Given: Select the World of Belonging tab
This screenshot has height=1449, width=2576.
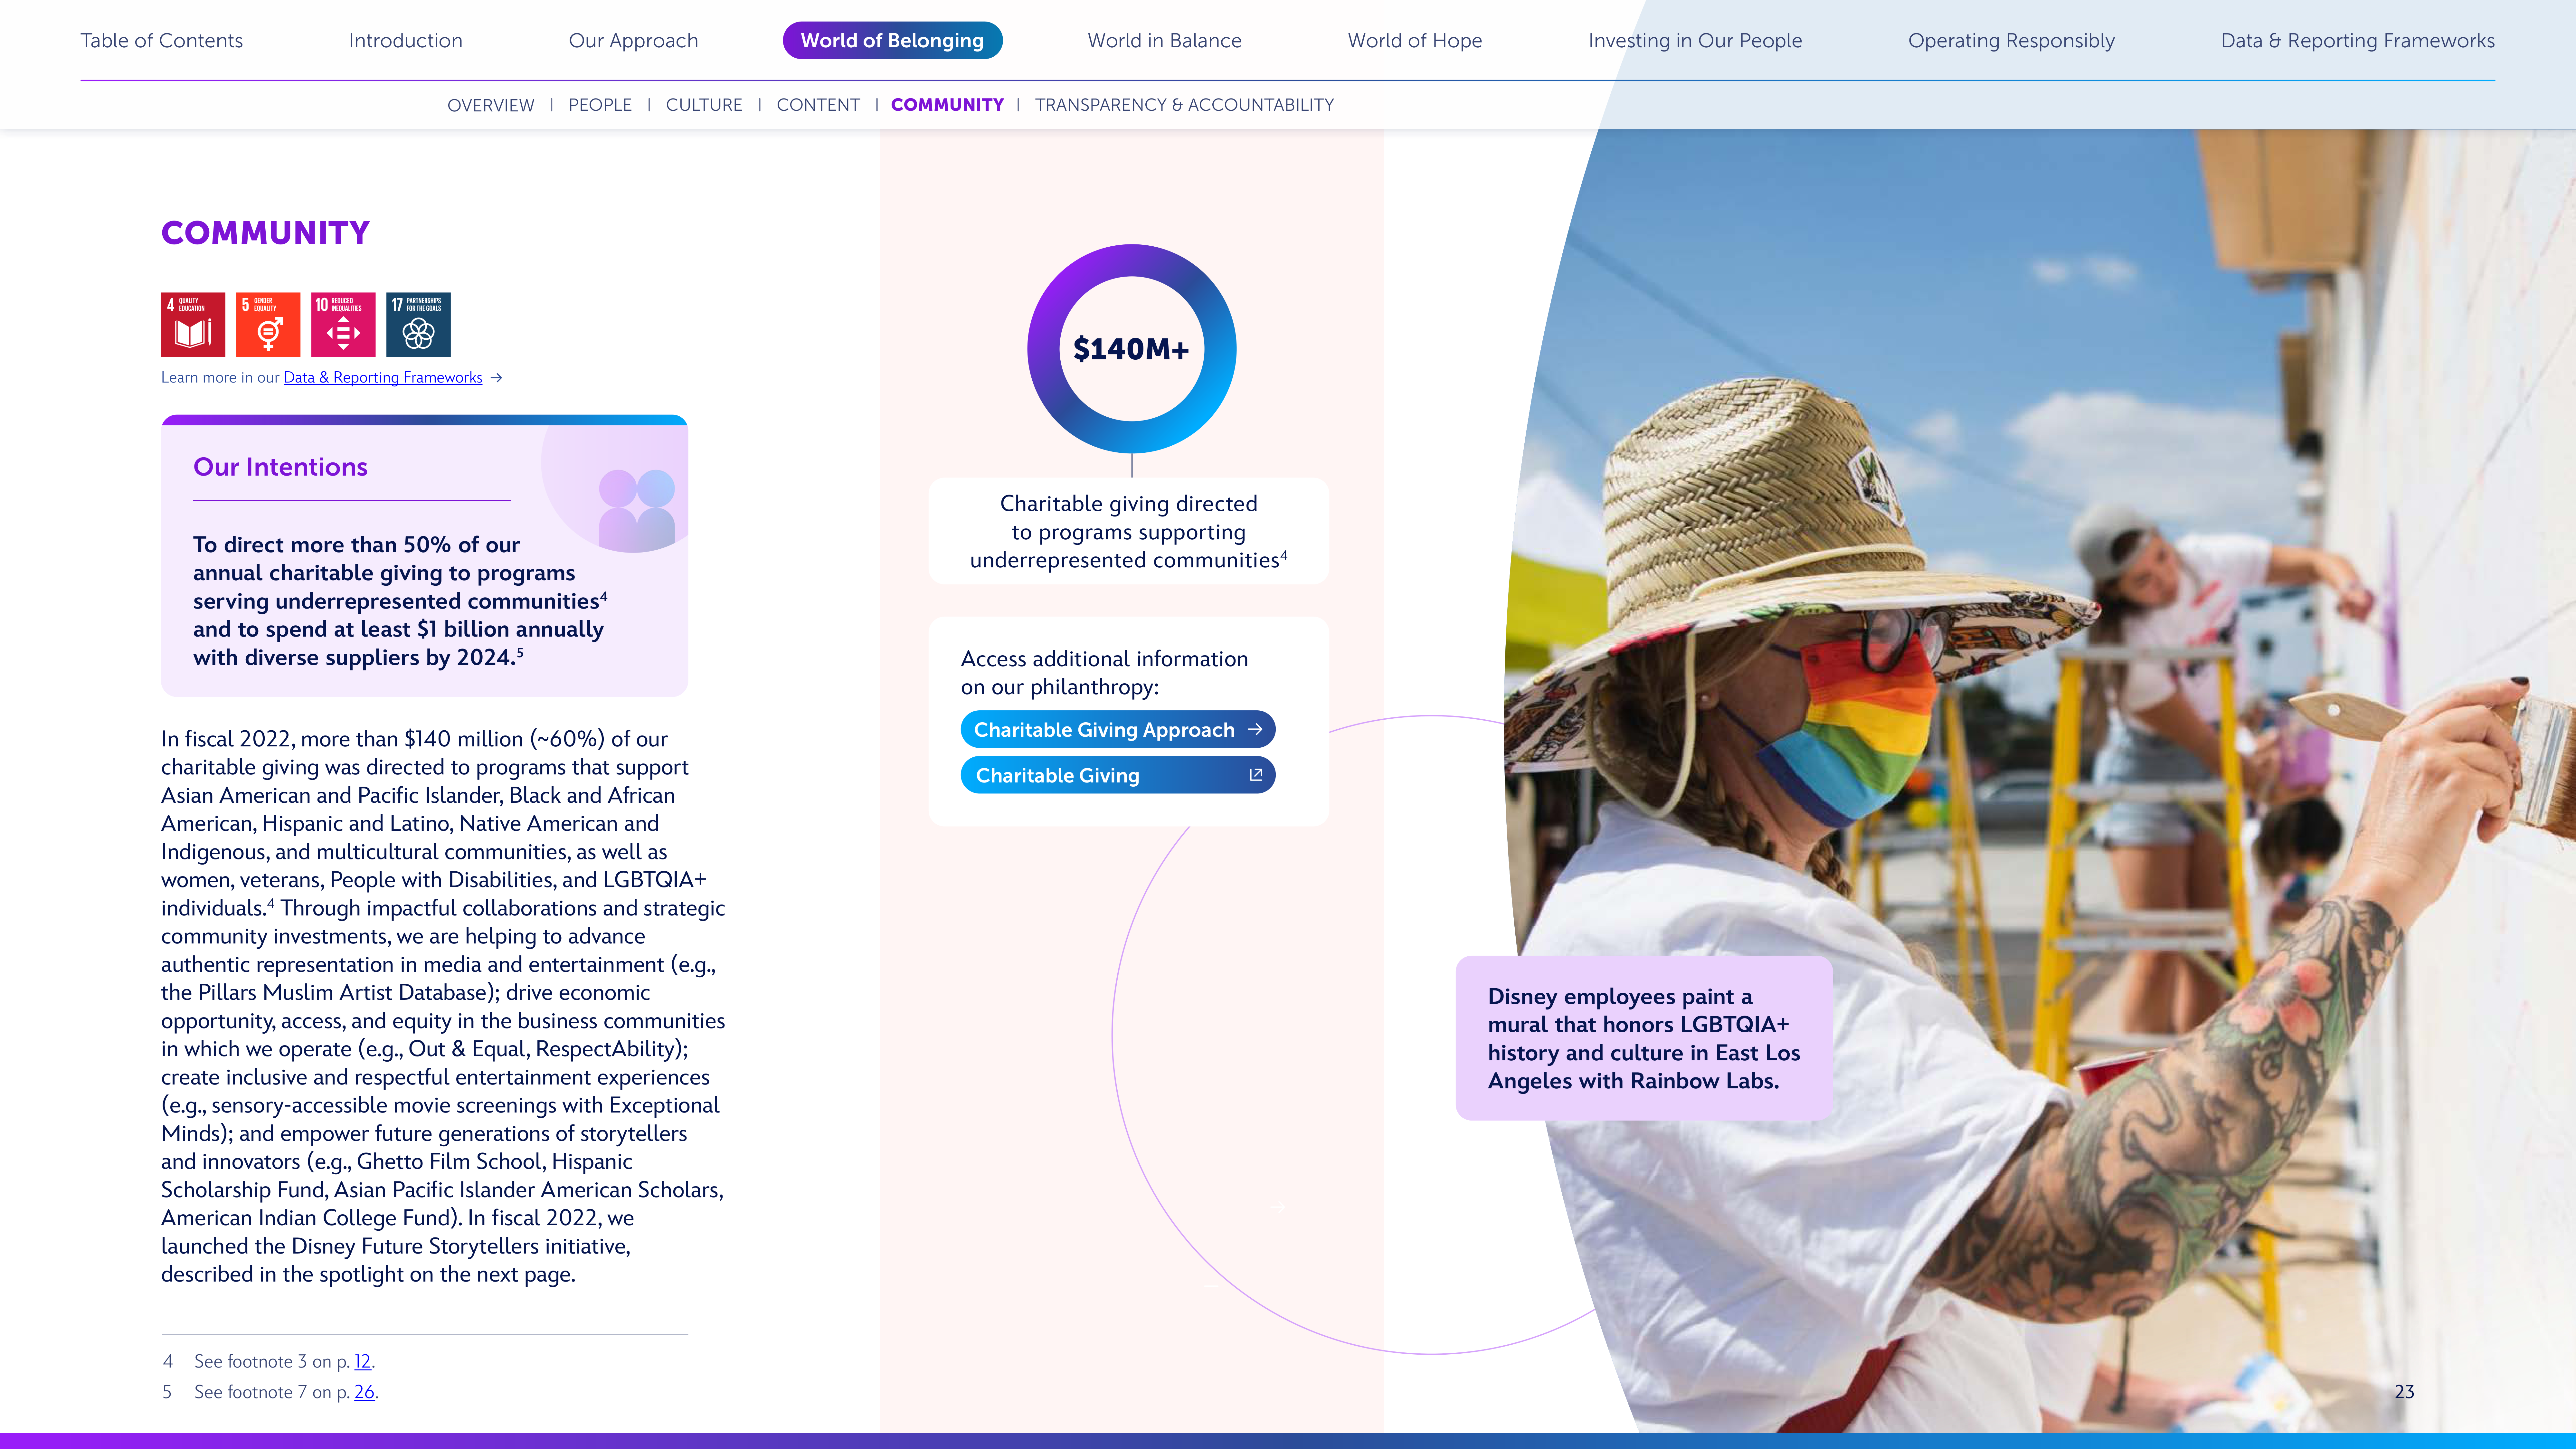Looking at the screenshot, I should [892, 41].
